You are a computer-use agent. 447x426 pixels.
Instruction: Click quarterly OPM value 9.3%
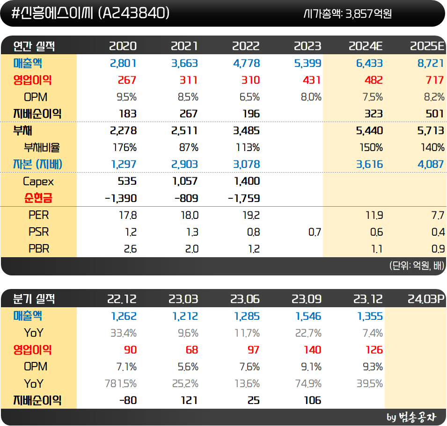click(x=373, y=367)
